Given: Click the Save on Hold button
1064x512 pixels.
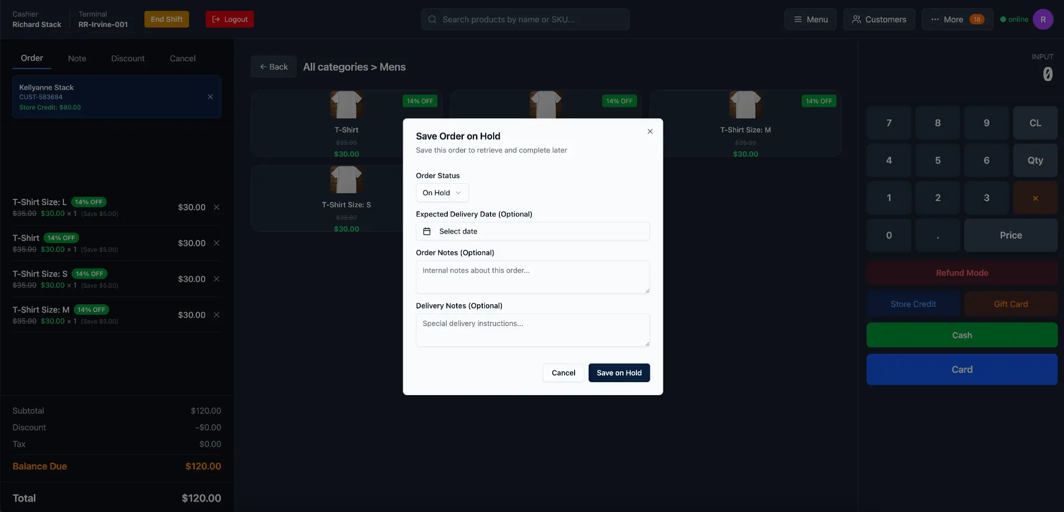Looking at the screenshot, I should click(619, 373).
